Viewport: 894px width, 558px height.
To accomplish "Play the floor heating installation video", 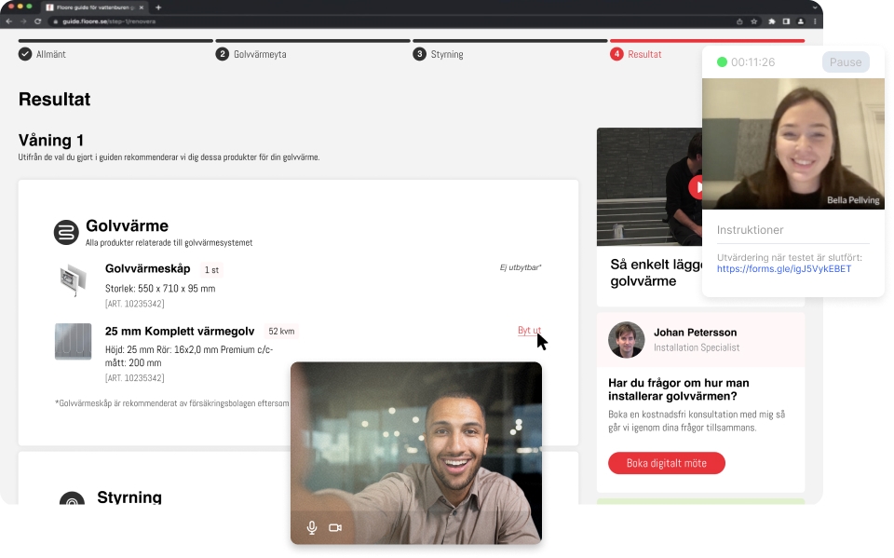I will point(696,186).
